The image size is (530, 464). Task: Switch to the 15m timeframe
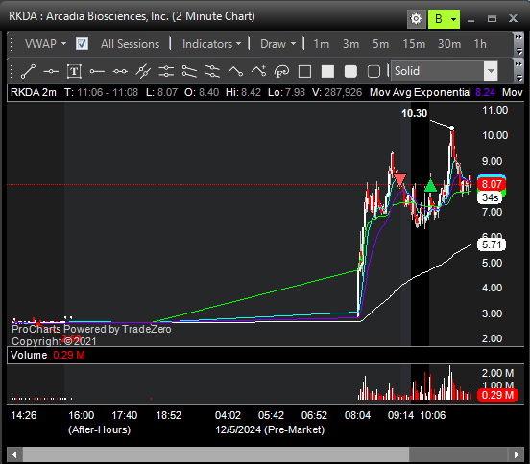pos(414,44)
